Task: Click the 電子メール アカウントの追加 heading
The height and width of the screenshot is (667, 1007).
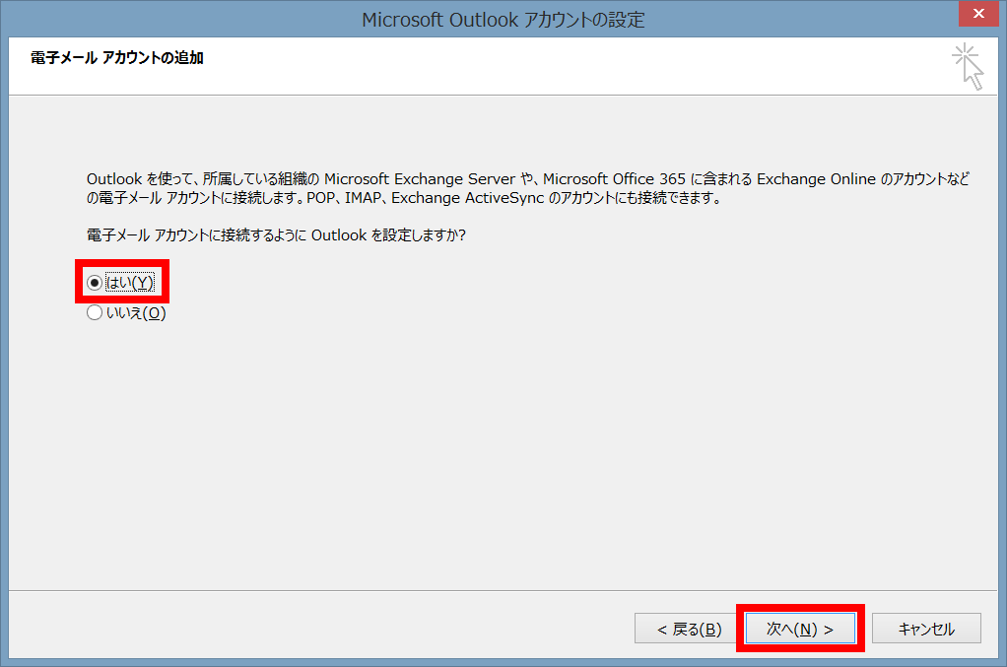Action: point(117,58)
